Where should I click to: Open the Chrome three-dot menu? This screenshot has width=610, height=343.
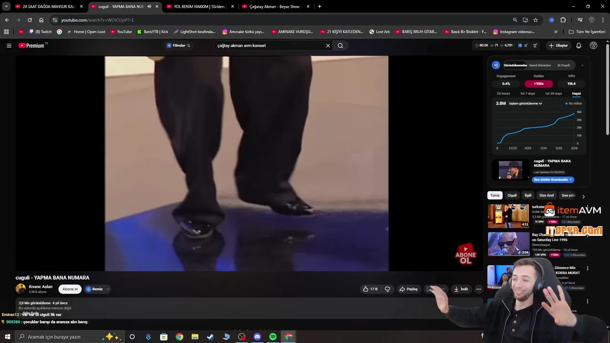point(603,20)
